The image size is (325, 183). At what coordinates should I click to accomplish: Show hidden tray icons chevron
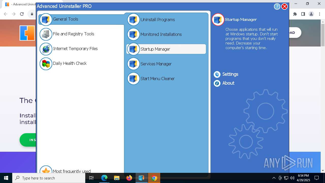click(274, 178)
